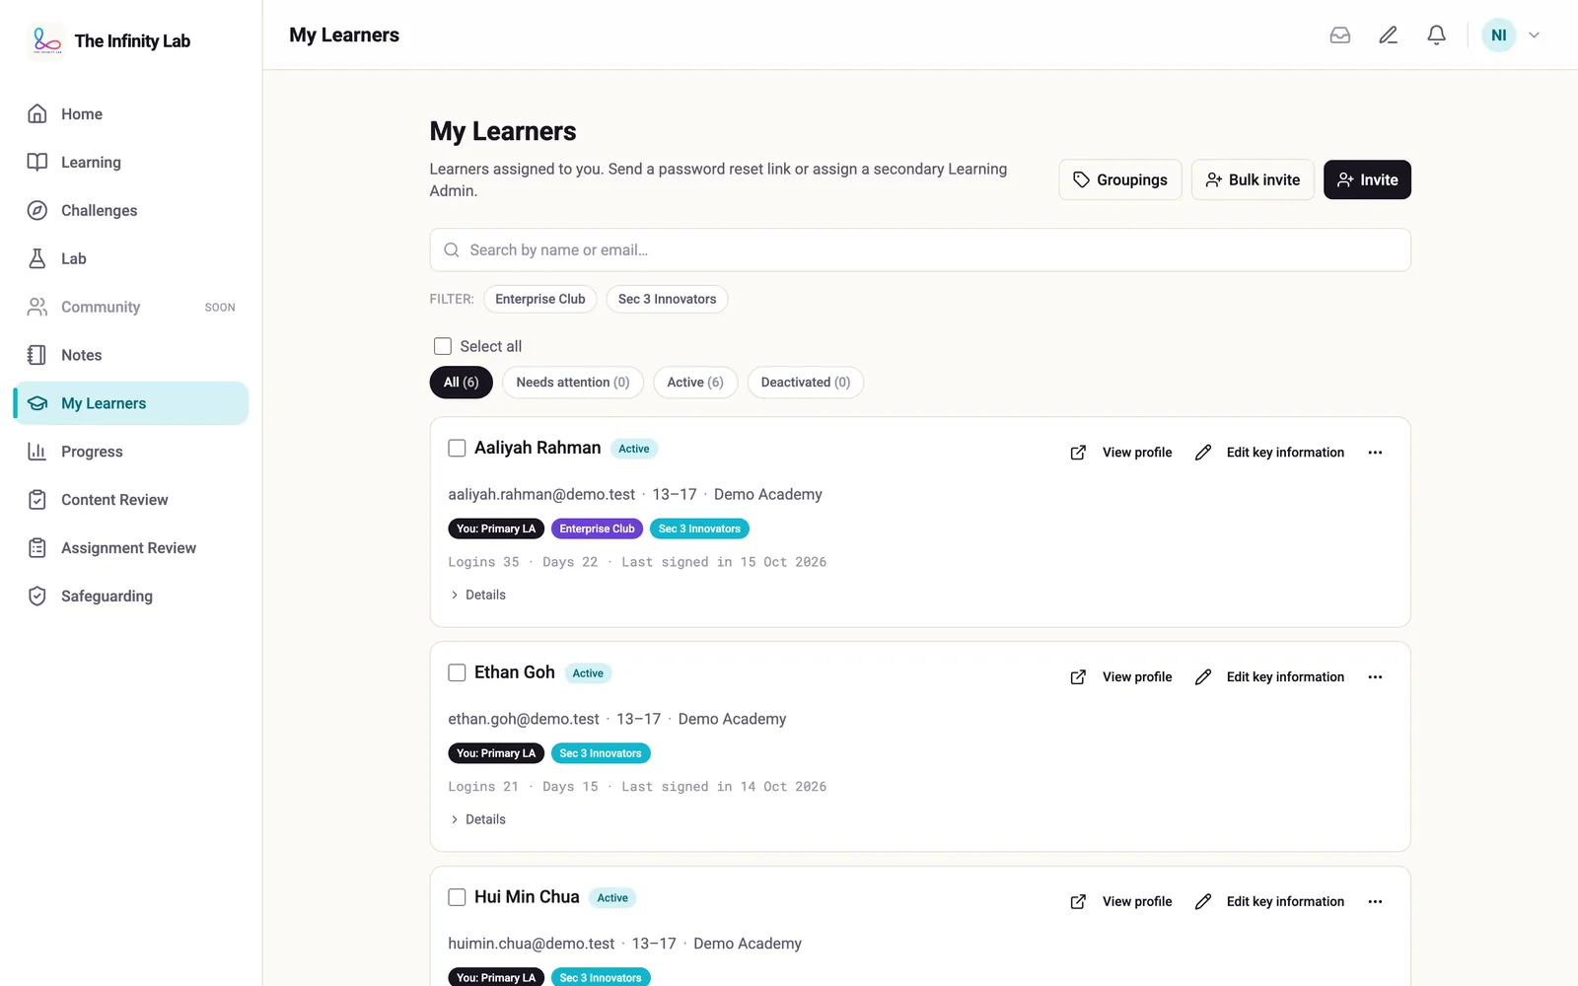Open notifications bell
This screenshot has width=1578, height=986.
1436,35
